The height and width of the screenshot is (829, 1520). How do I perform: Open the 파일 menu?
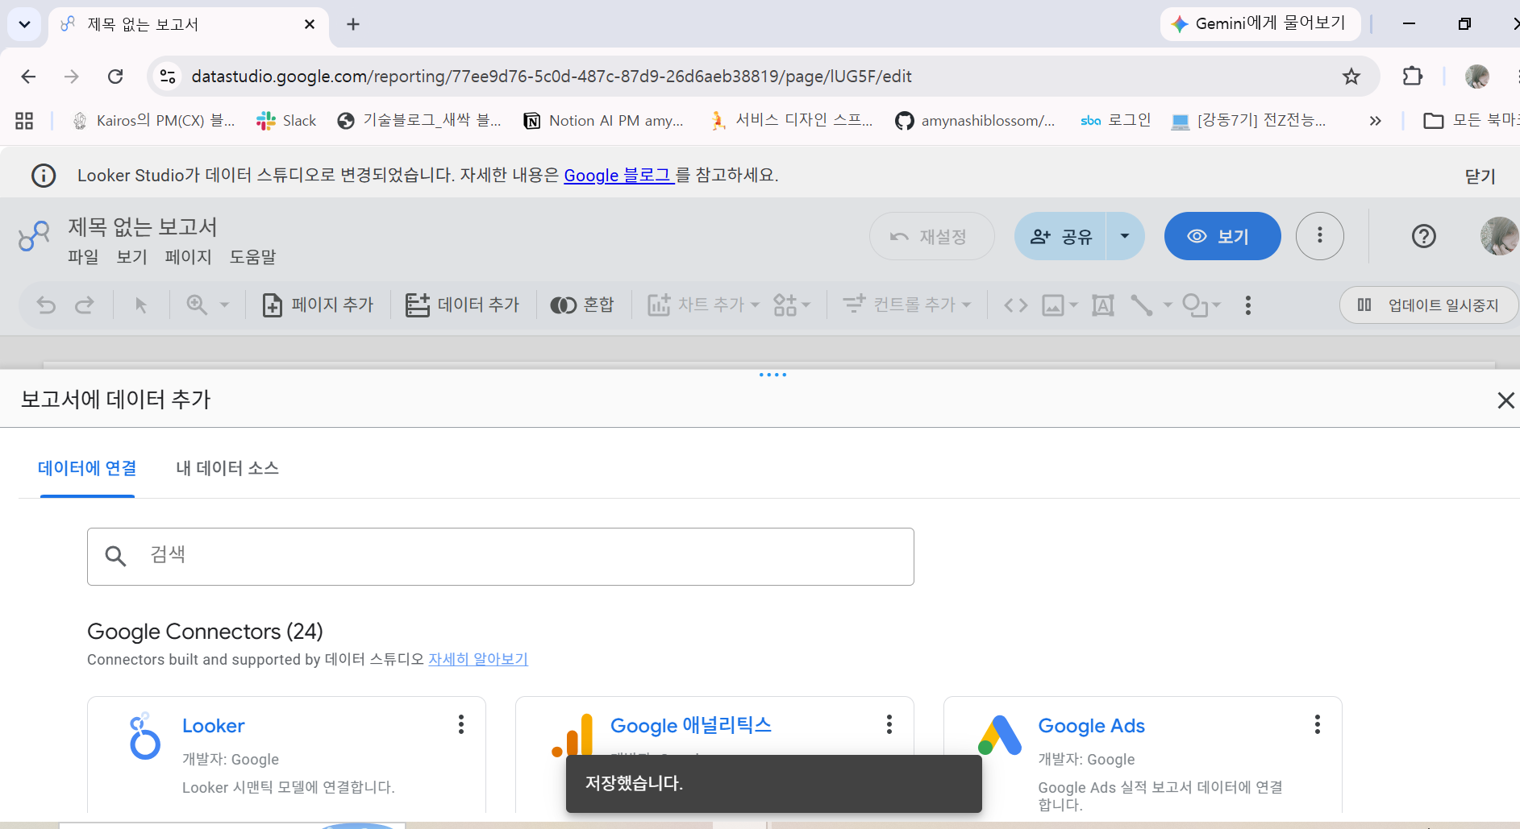83,257
